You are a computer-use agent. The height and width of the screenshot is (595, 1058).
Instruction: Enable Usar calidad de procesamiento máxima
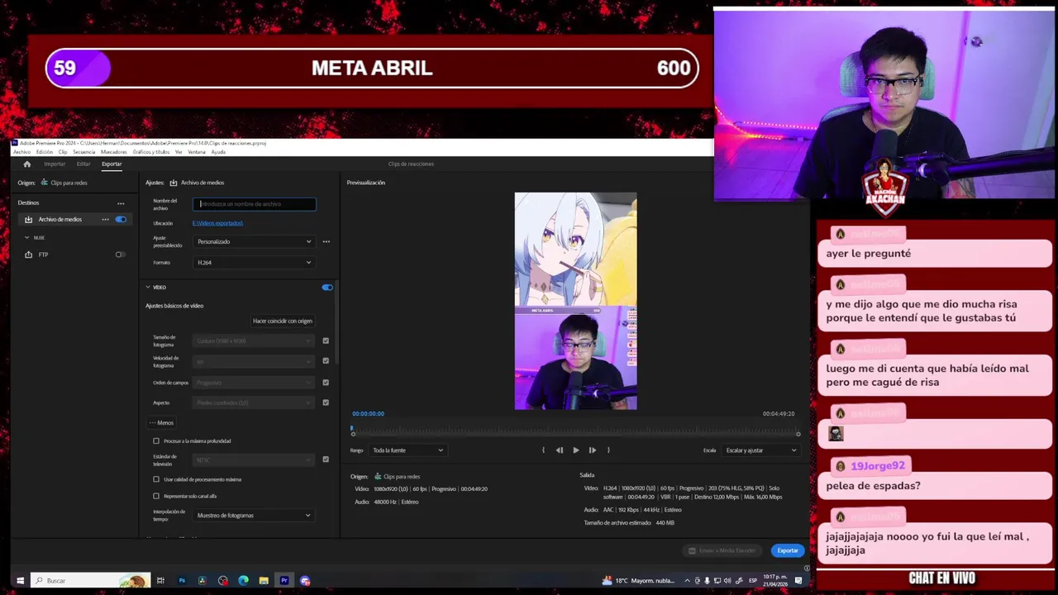[156, 479]
